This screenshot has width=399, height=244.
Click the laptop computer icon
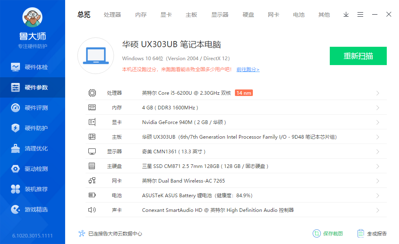point(96,56)
